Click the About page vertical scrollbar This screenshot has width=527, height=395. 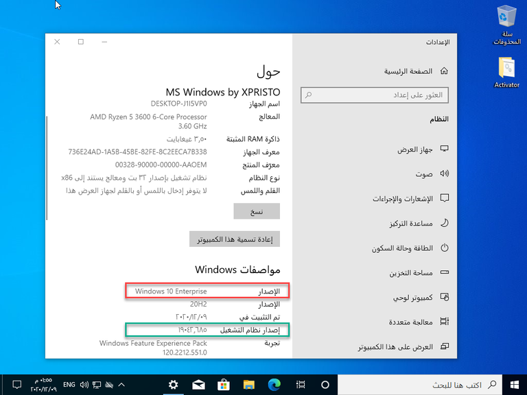(x=47, y=168)
